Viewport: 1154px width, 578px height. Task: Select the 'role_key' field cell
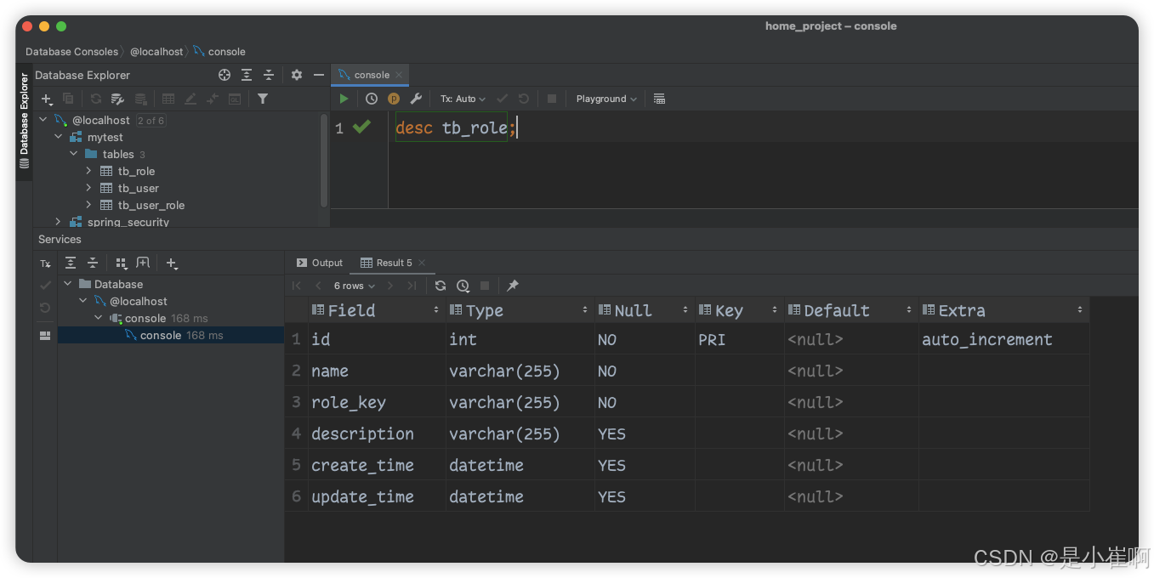[x=377, y=402]
